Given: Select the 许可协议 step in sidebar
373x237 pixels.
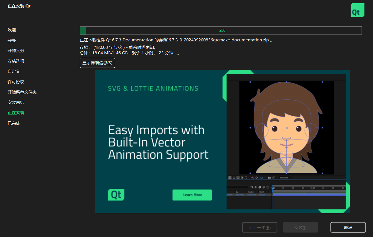Looking at the screenshot, I should pos(16,82).
